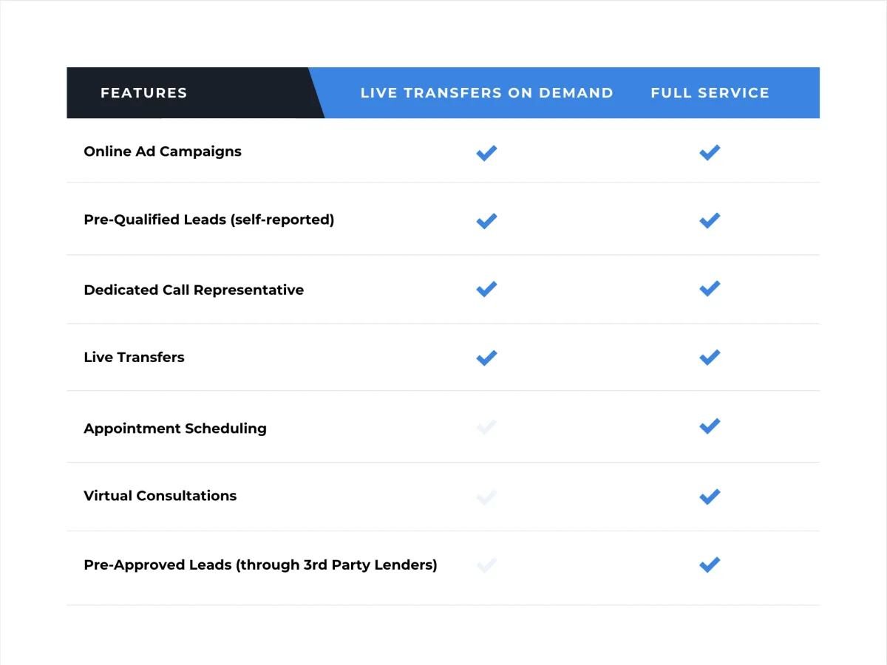Select the Live Transfers On Demand header
887x665 pixels.
tap(486, 93)
